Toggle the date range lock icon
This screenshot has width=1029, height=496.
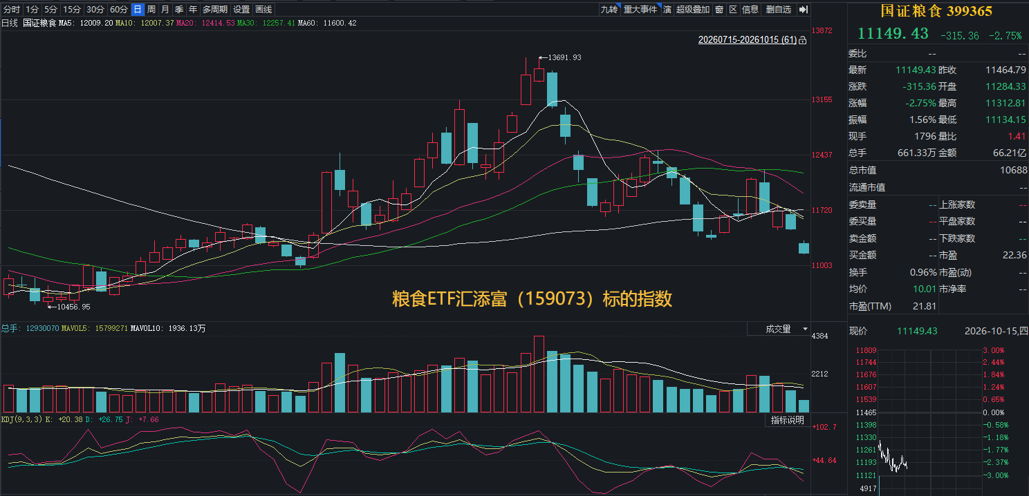coord(803,40)
